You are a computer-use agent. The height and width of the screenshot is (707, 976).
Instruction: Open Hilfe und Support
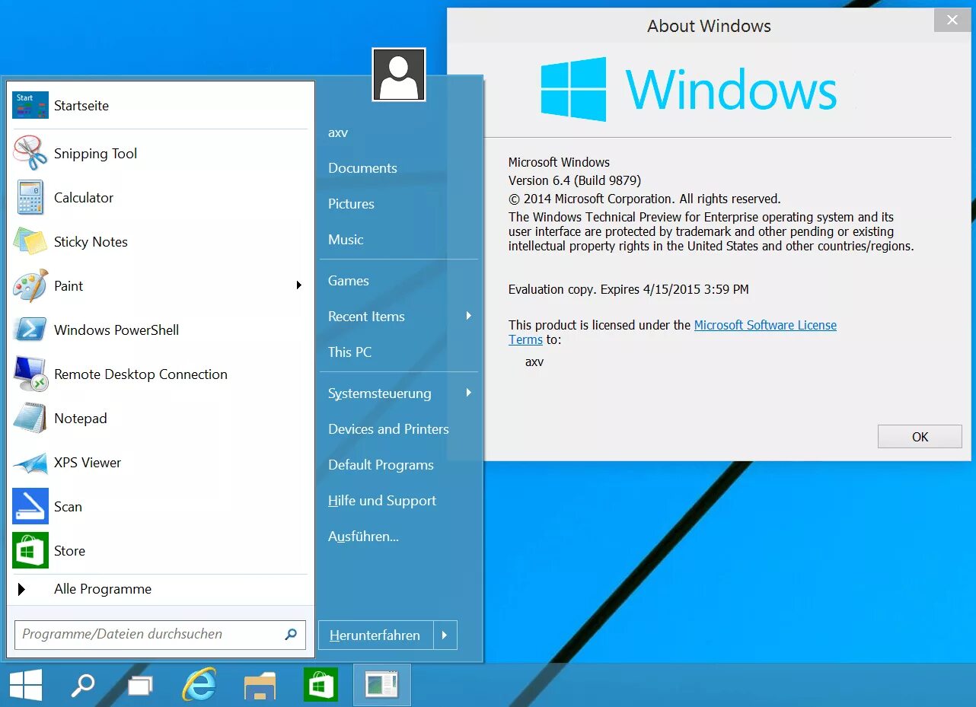tap(381, 500)
